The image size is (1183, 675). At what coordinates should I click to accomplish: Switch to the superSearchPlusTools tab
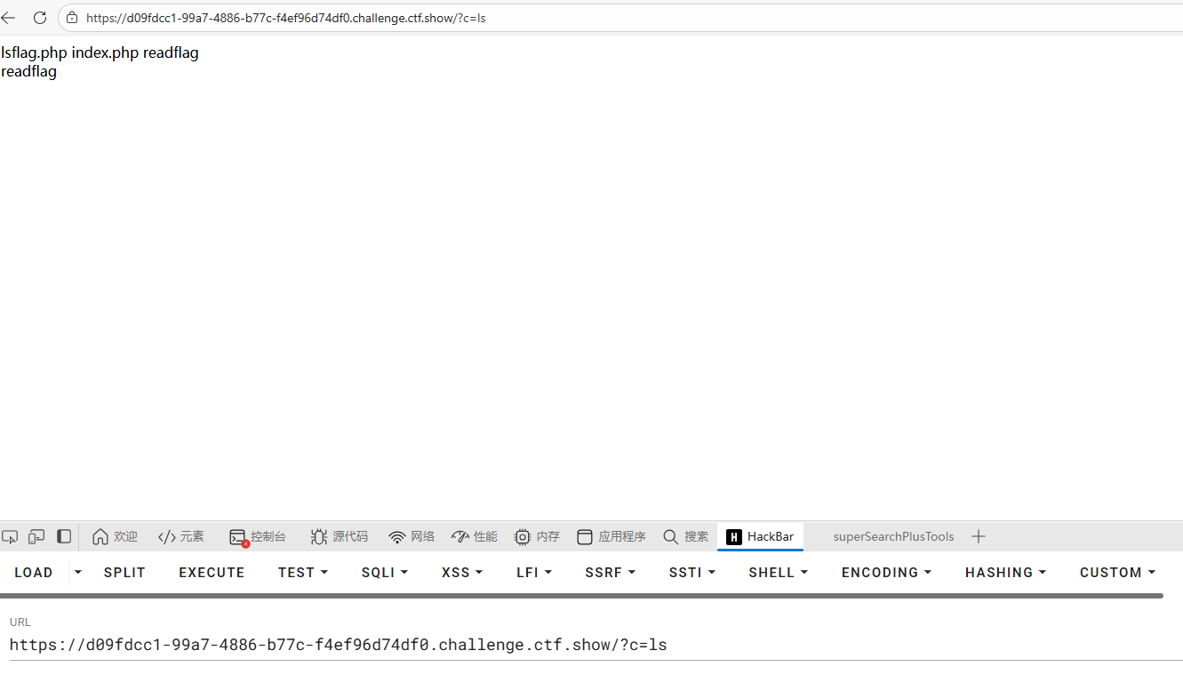point(893,536)
